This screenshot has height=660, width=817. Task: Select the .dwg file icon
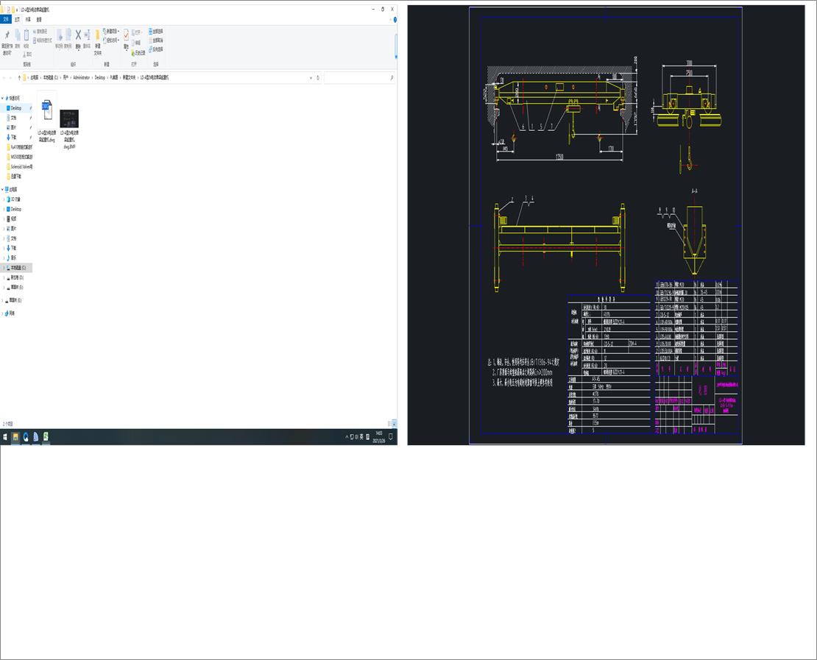point(47,110)
